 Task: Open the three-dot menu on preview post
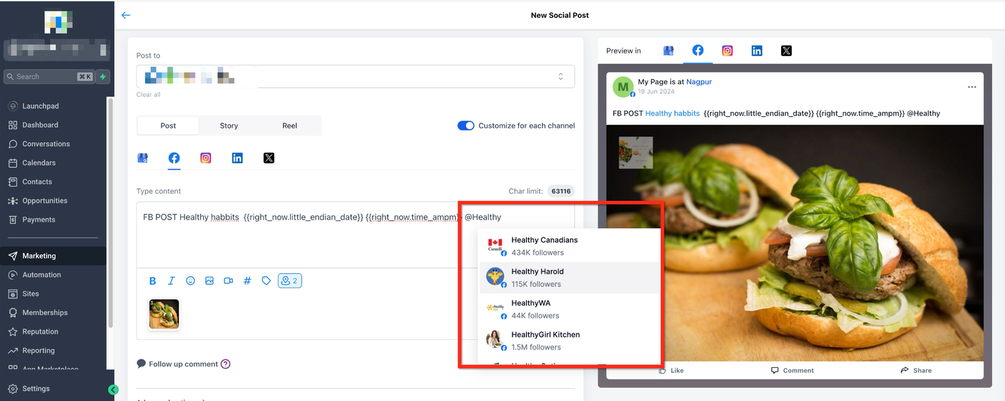tap(972, 88)
